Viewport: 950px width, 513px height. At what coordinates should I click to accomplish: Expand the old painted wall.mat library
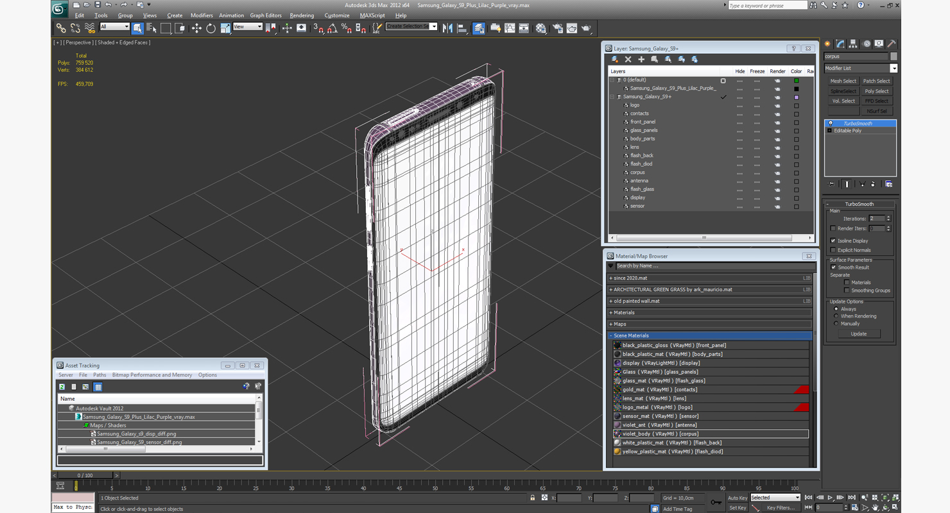coord(611,301)
